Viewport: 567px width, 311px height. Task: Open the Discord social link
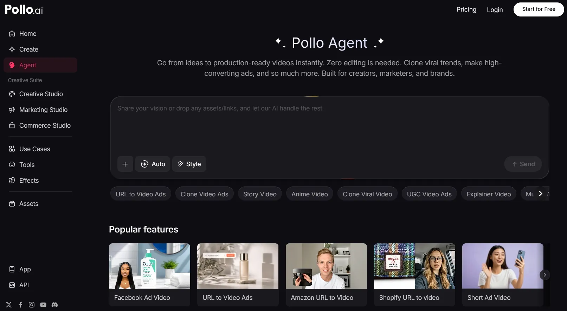pyautogui.click(x=54, y=305)
